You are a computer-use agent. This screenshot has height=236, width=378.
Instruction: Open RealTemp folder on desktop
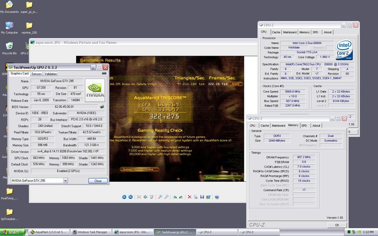click(9, 194)
